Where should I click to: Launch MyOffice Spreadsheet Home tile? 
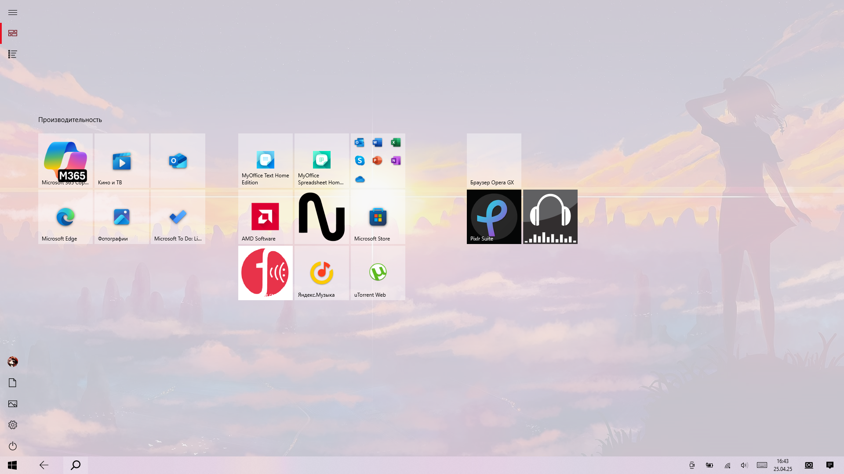tap(322, 161)
